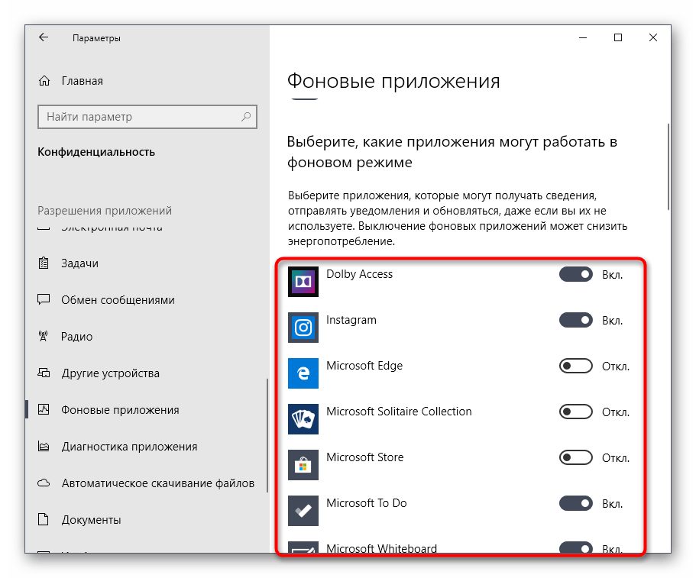This screenshot has height=578, width=696.
Task: Open the Задачи settings section
Action: point(79,263)
